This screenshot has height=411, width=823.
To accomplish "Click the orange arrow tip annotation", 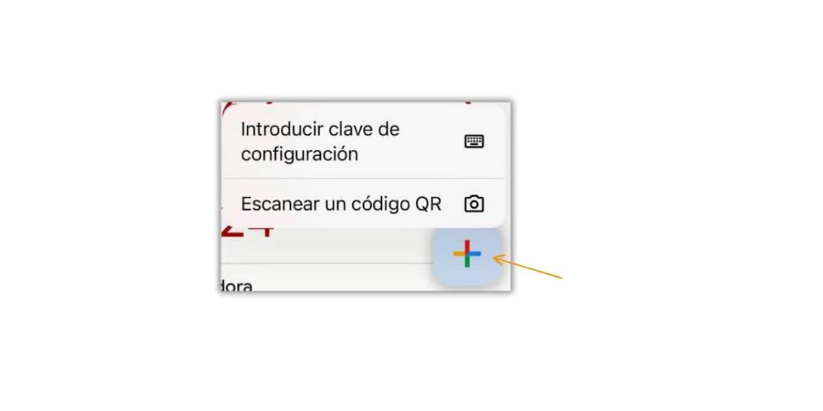I will coord(496,257).
